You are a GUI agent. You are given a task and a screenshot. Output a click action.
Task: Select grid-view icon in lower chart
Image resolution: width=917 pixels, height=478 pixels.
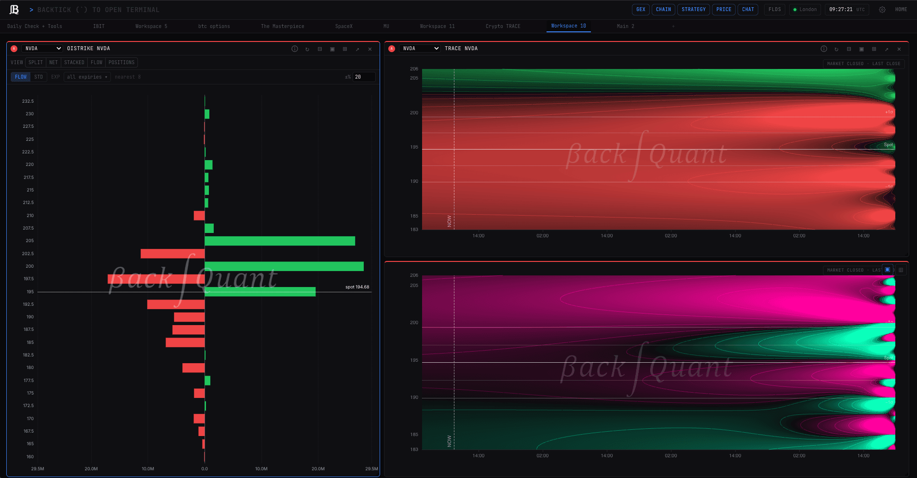(901, 270)
